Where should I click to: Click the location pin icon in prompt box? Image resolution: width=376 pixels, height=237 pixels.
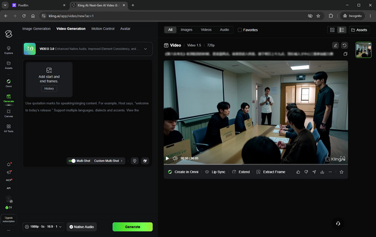click(x=134, y=161)
